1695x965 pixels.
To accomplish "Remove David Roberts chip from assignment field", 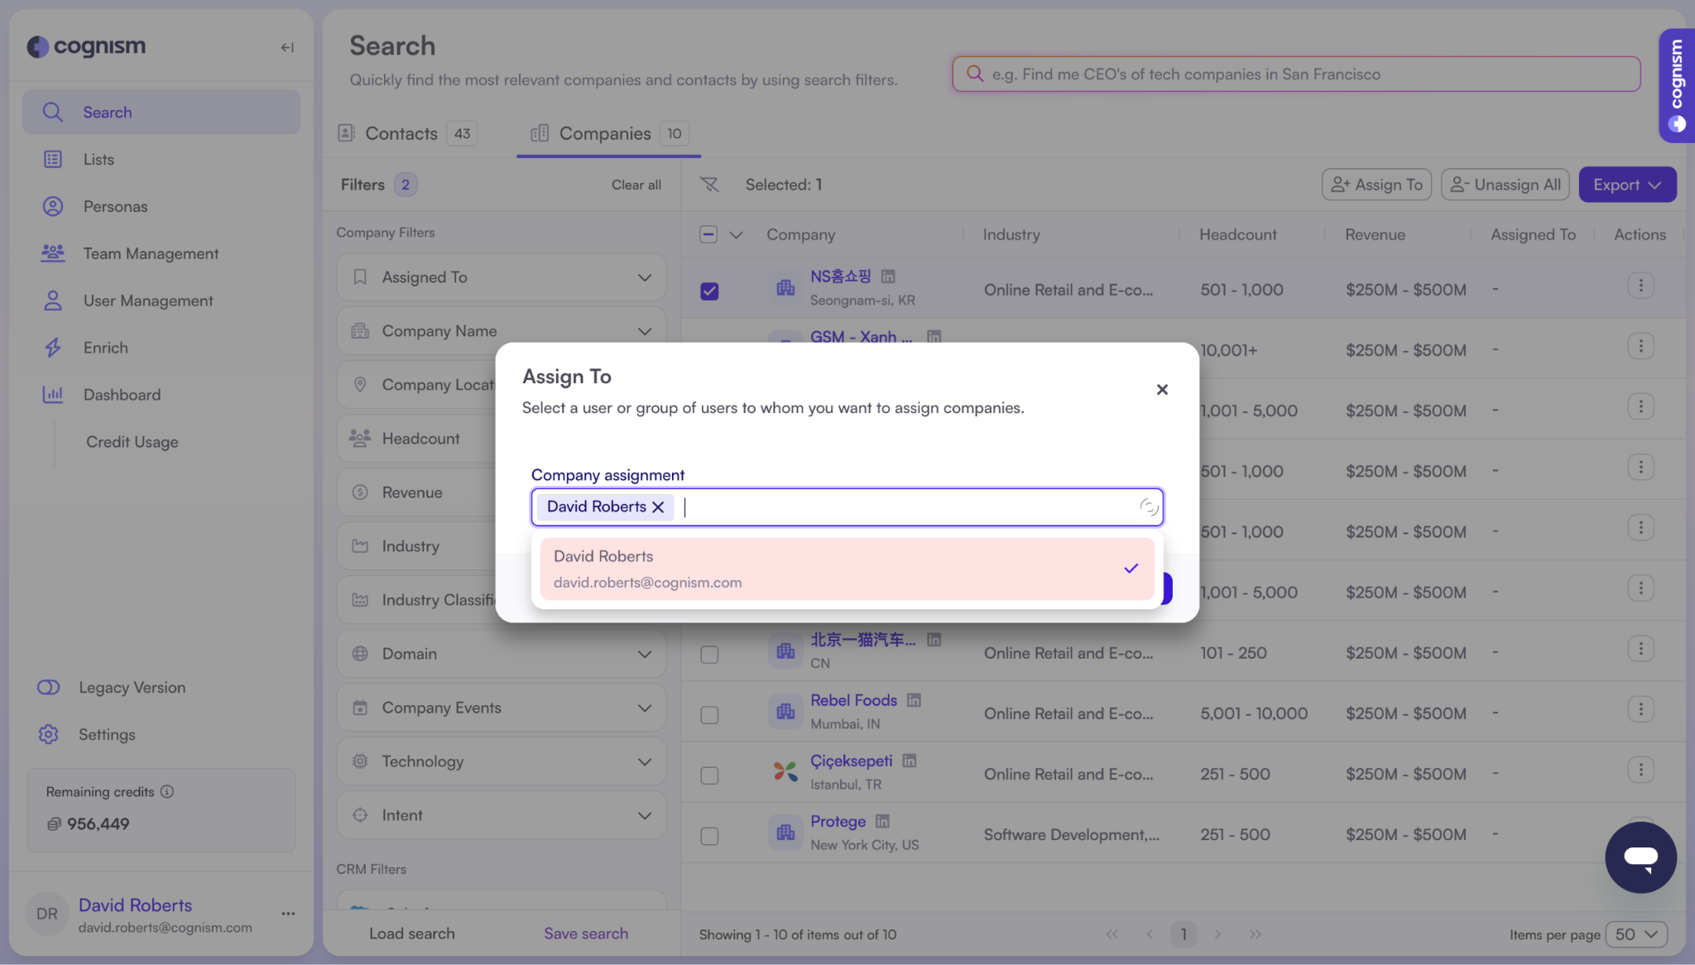I will pyautogui.click(x=658, y=507).
